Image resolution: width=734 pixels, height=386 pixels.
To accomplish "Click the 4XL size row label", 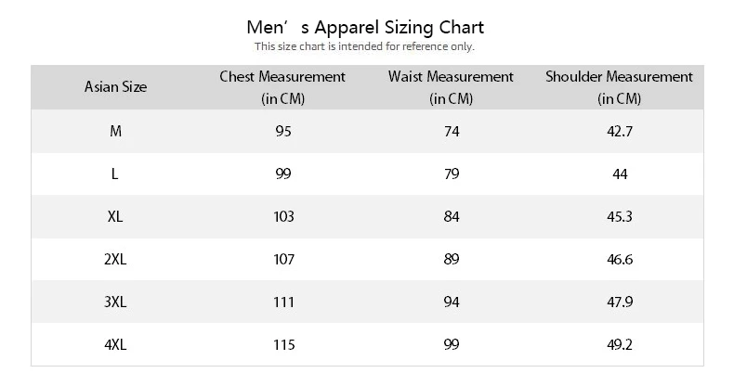I will point(115,344).
